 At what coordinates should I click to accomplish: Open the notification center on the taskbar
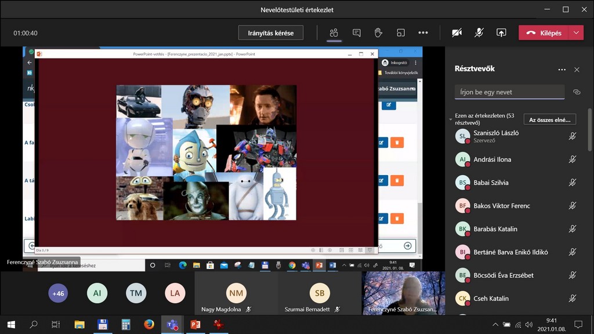578,325
